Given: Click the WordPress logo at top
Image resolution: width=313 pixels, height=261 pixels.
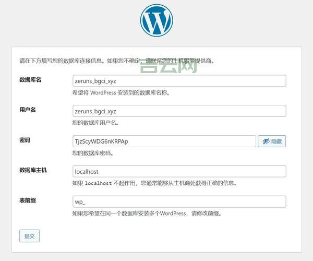Looking at the screenshot, I should pyautogui.click(x=156, y=20).
